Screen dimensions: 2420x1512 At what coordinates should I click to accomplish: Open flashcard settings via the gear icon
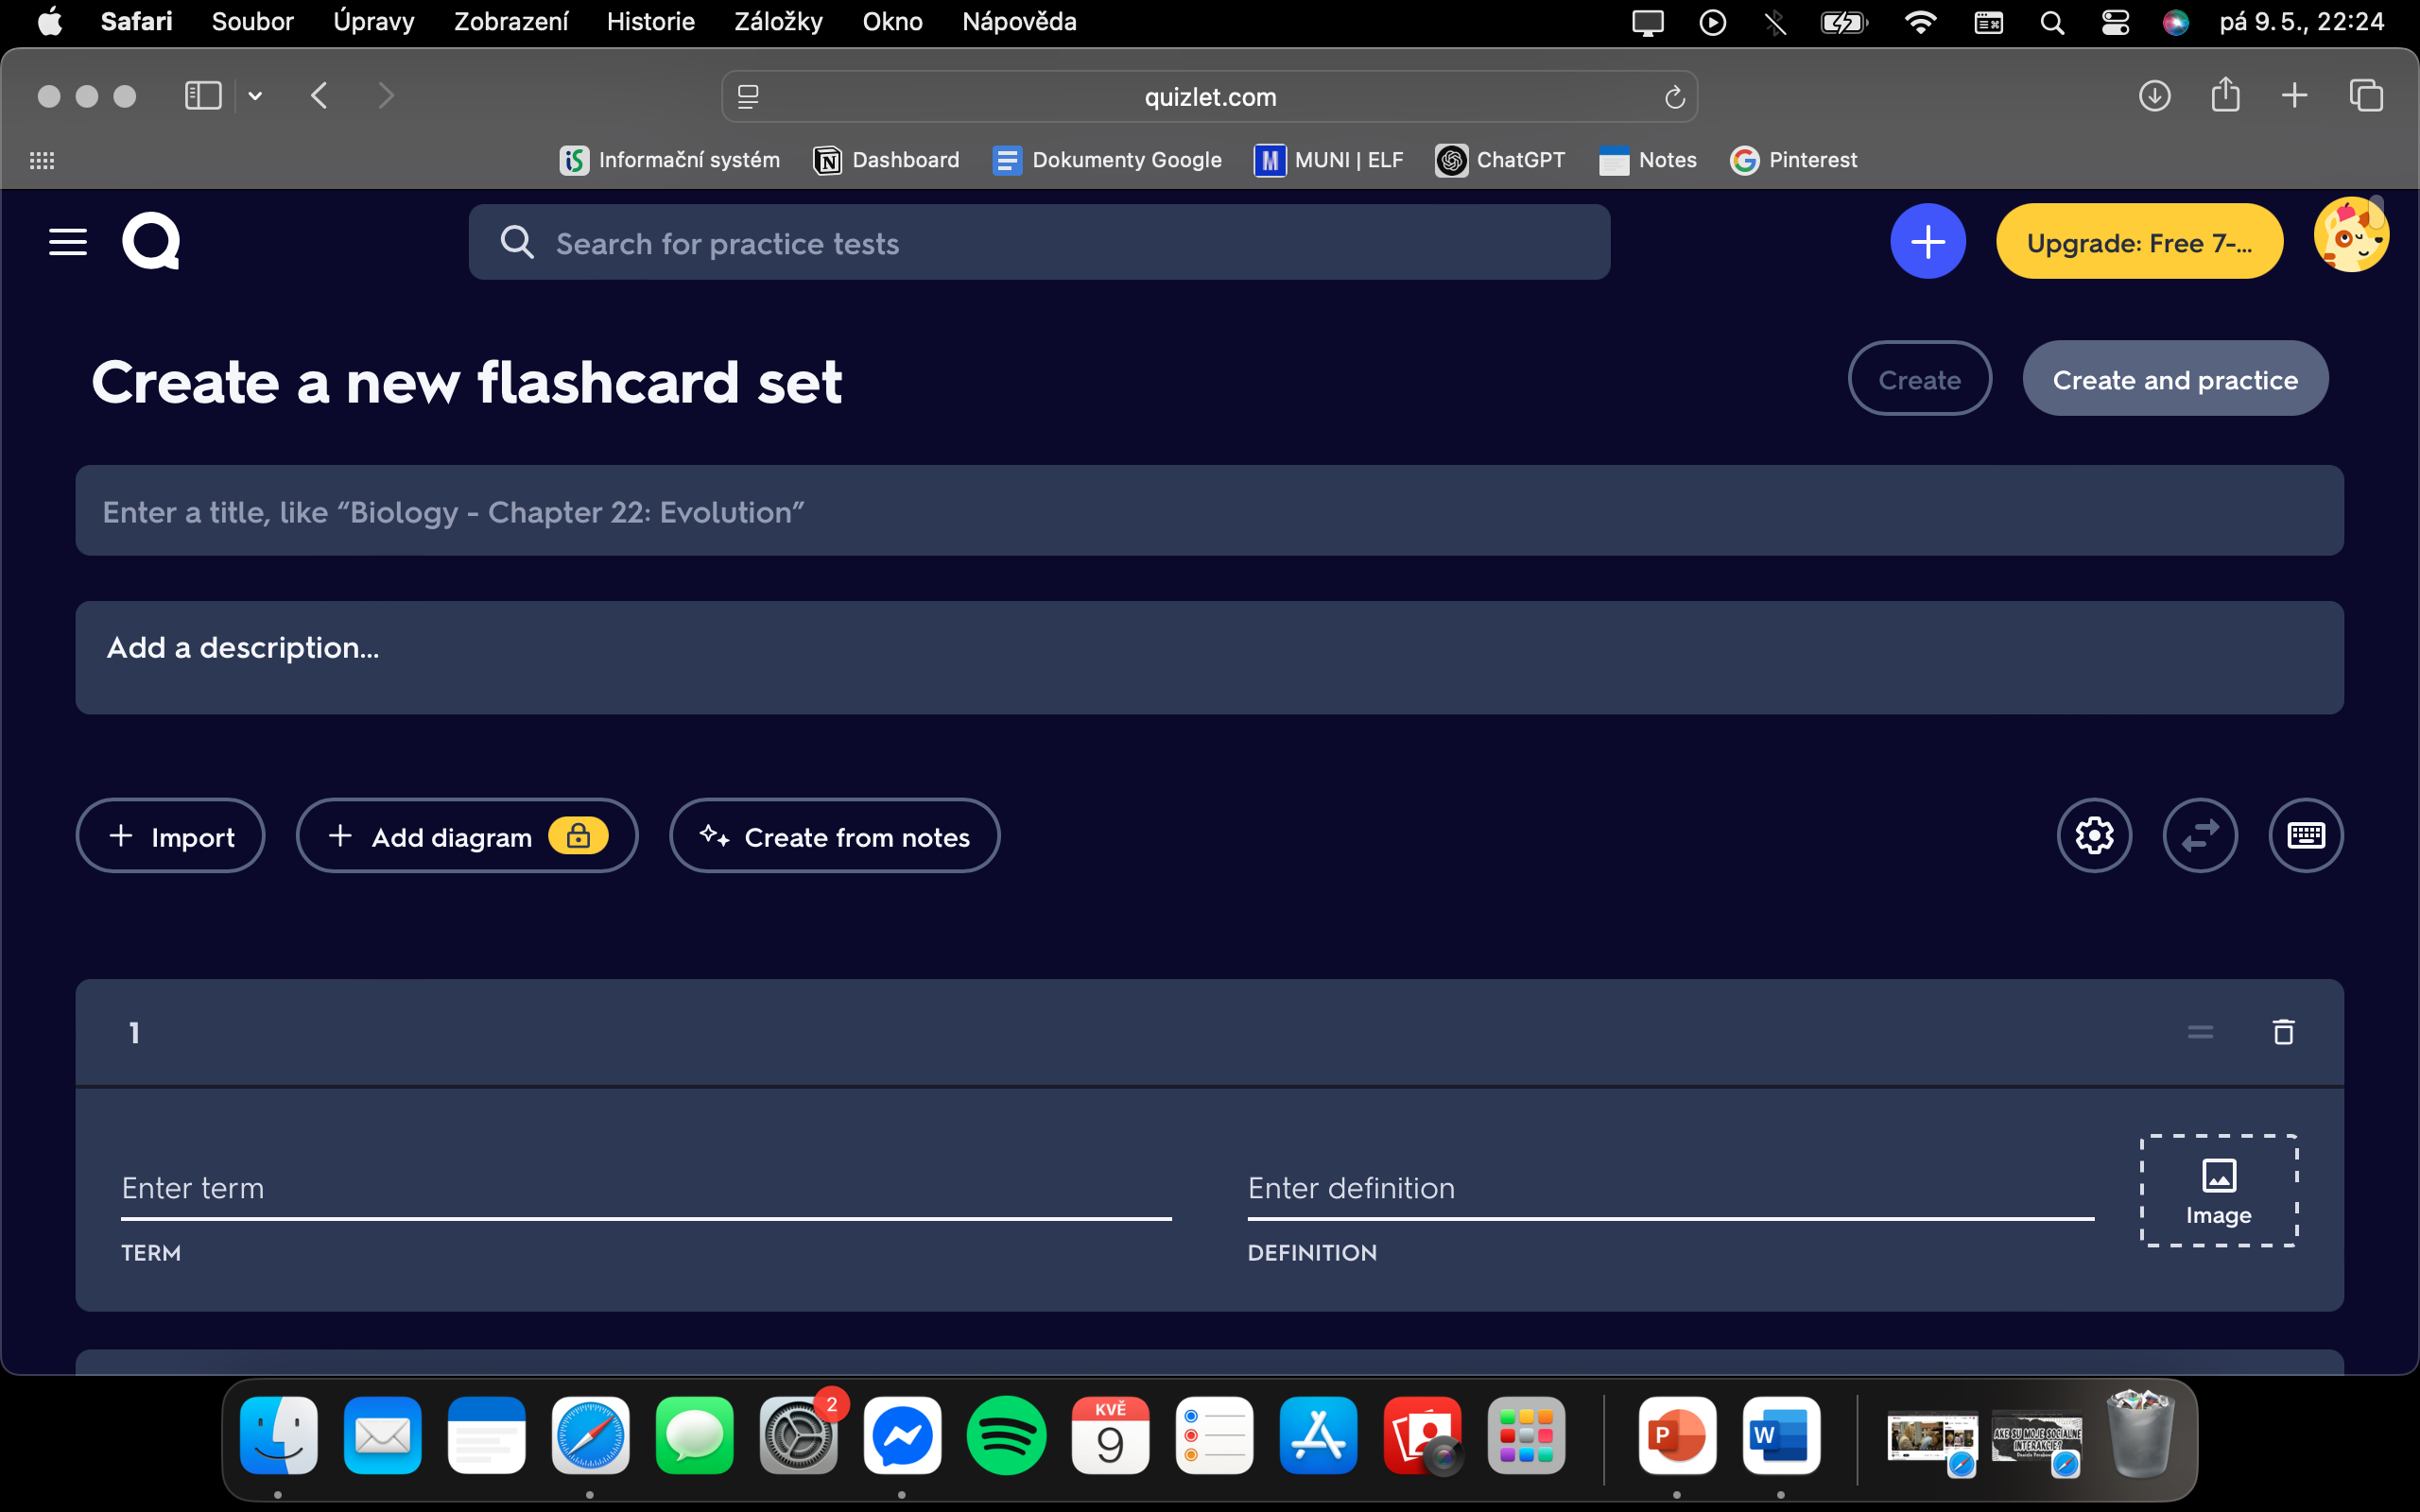[x=2094, y=835]
